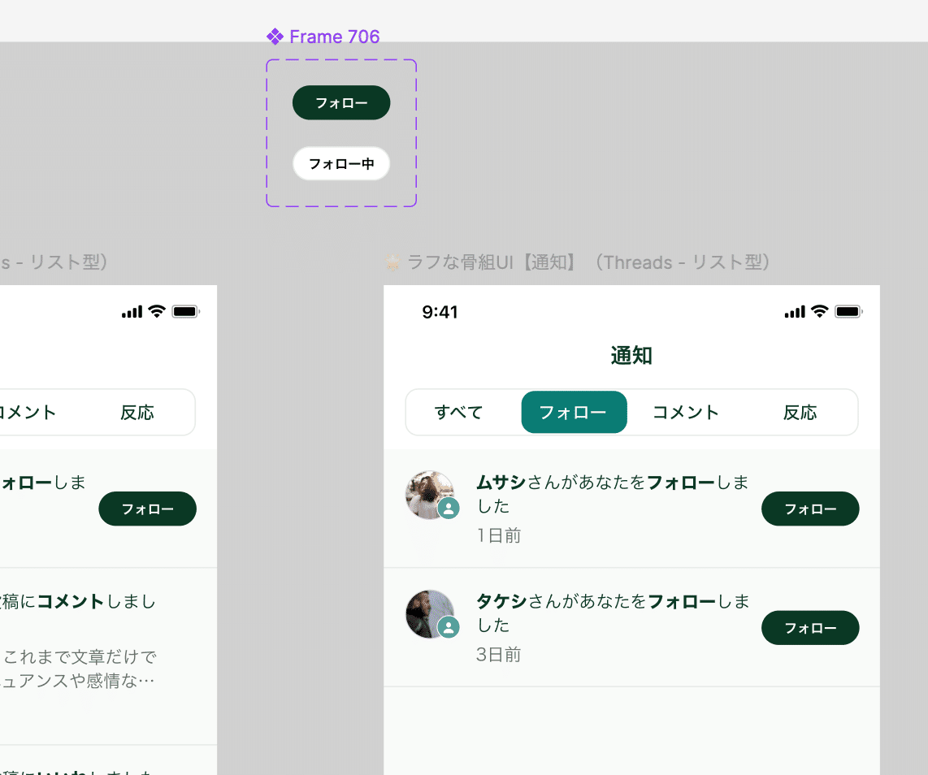Click signal bars icon in right frame

tap(795, 312)
